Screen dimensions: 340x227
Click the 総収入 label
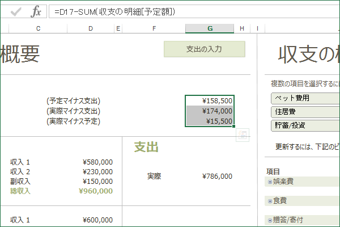(20, 191)
